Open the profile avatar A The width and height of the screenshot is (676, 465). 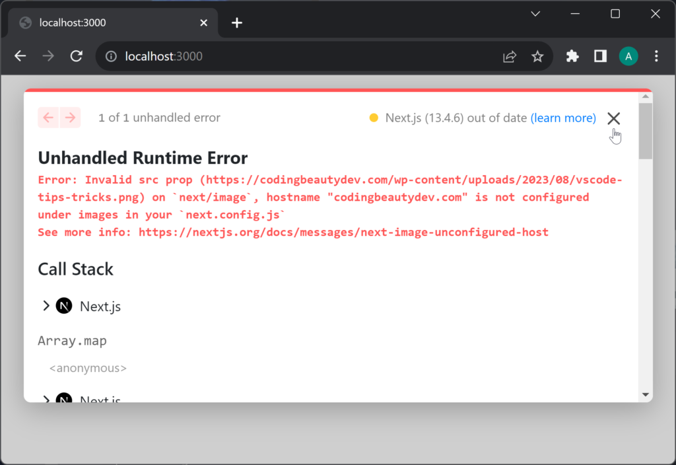(628, 57)
